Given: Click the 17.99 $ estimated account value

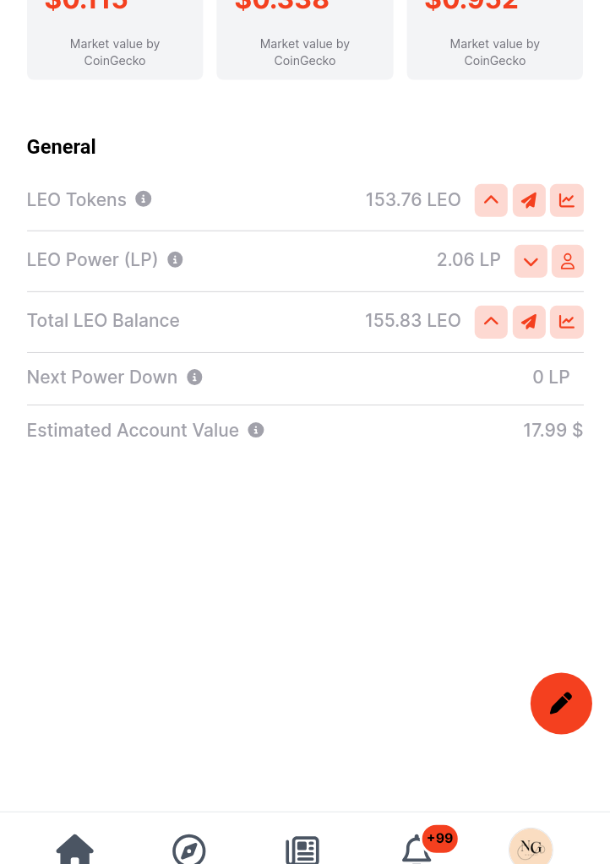Looking at the screenshot, I should pyautogui.click(x=553, y=430).
